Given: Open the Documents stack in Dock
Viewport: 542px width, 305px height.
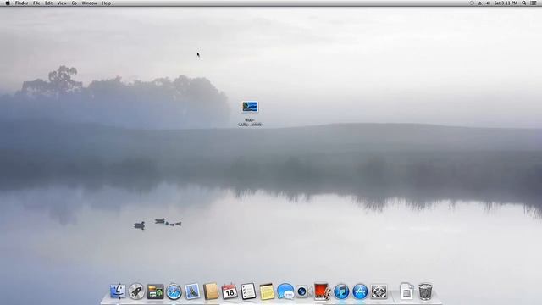Looking at the screenshot, I should click(406, 291).
